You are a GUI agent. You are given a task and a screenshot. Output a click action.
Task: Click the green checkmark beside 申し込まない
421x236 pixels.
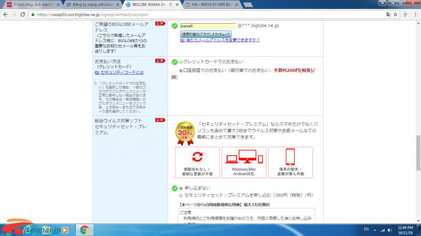[x=175, y=188]
